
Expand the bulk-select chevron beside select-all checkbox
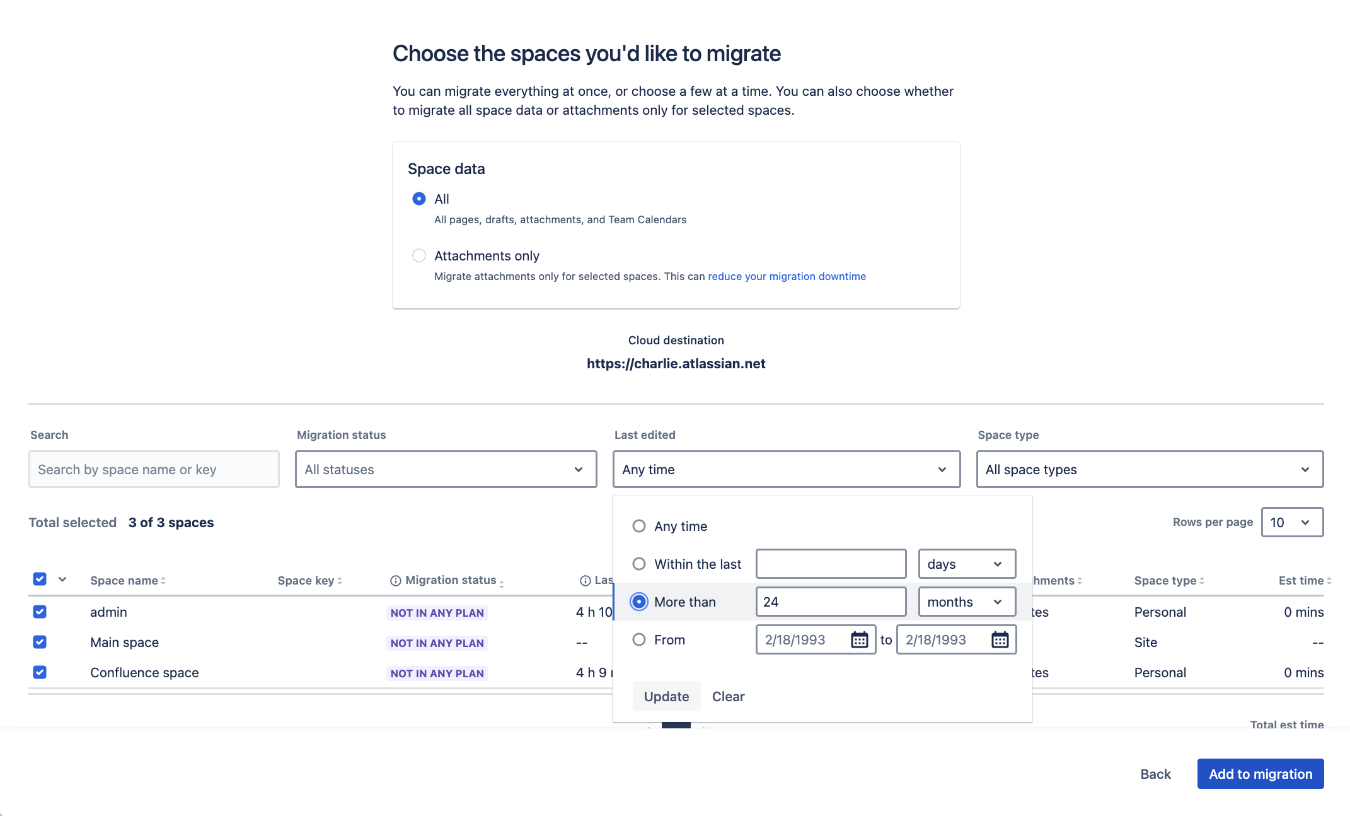coord(62,579)
